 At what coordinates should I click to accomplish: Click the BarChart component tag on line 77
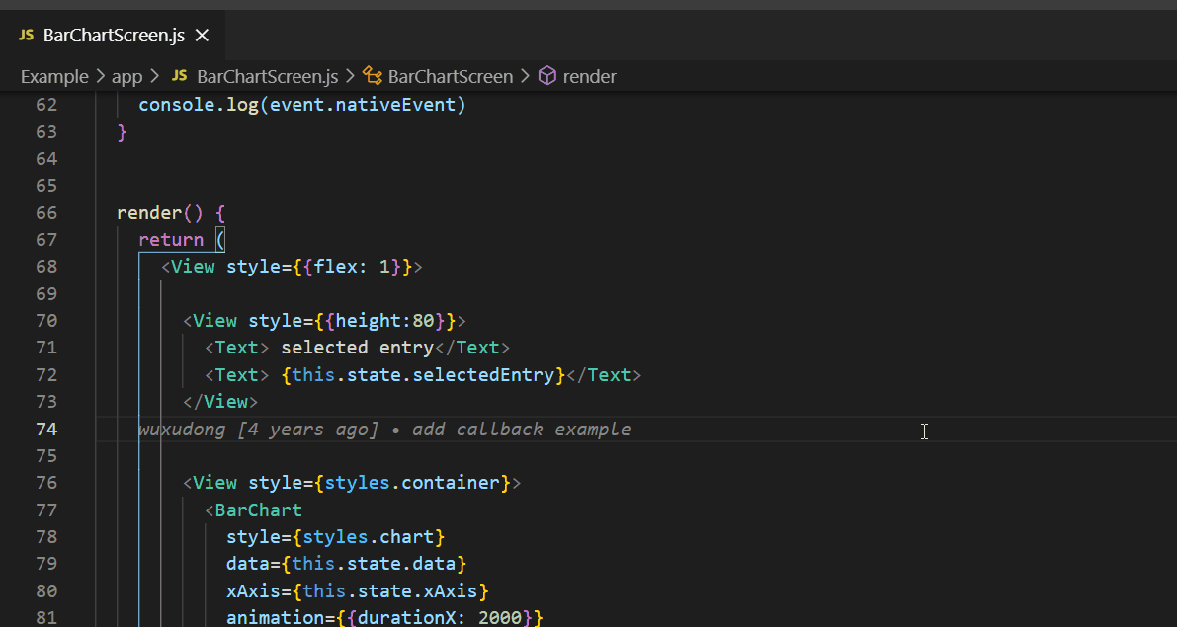click(258, 509)
